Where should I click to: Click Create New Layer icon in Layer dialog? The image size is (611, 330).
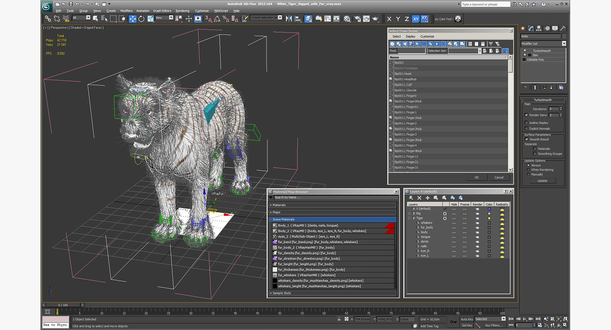click(411, 198)
